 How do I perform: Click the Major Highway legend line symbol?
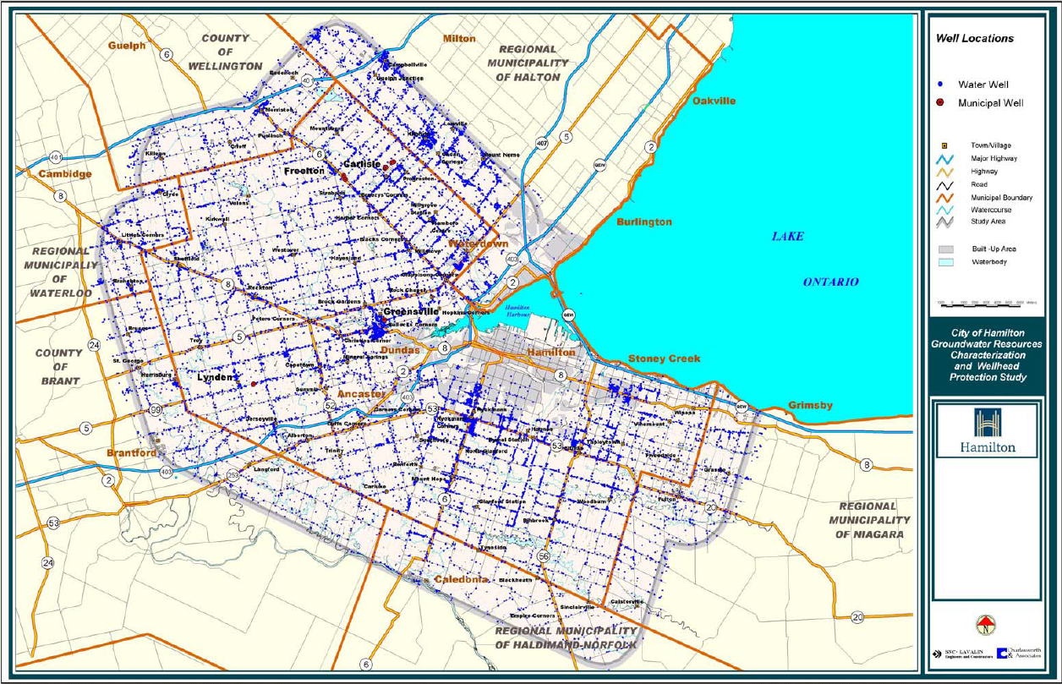point(944,159)
